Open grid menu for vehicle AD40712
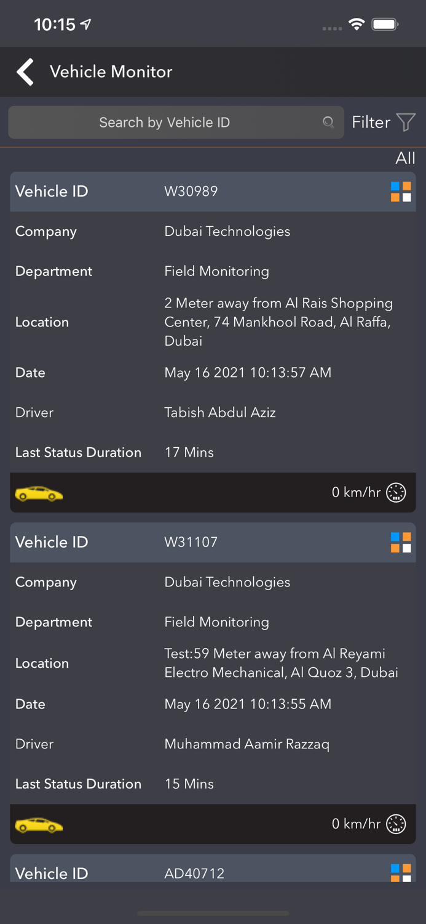Screen dimensions: 426x924 point(401,872)
